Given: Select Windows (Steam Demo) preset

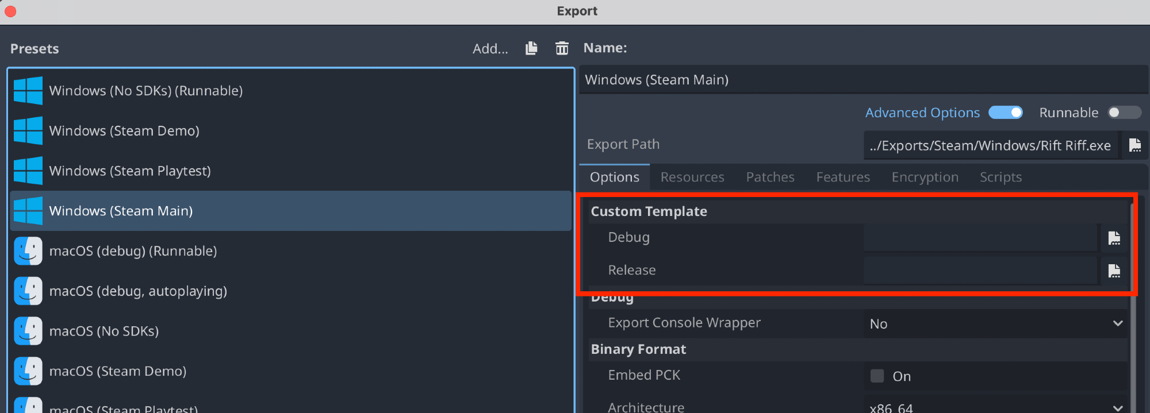Looking at the screenshot, I should 124,131.
